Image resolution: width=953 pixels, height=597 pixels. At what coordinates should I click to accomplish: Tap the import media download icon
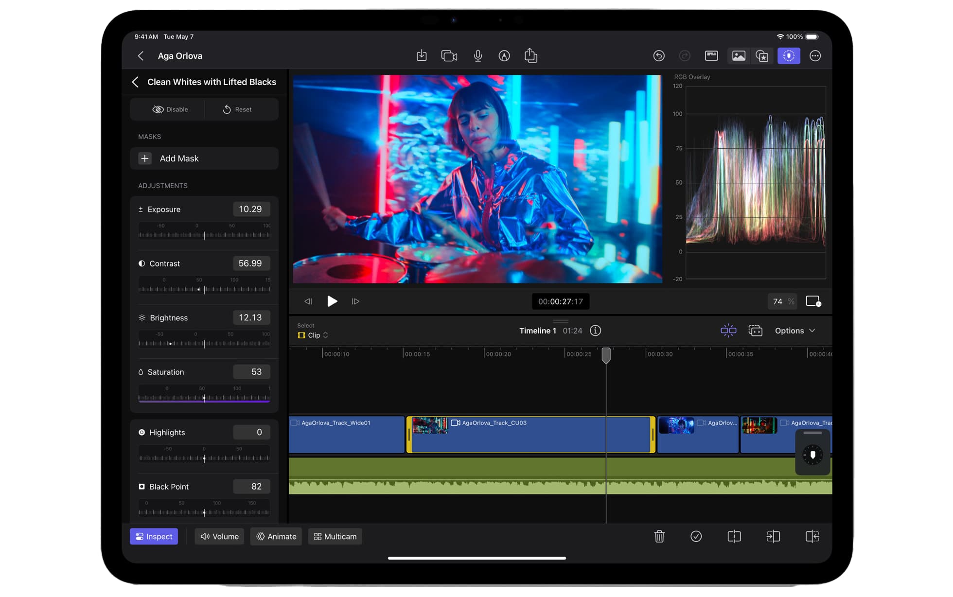(x=422, y=56)
